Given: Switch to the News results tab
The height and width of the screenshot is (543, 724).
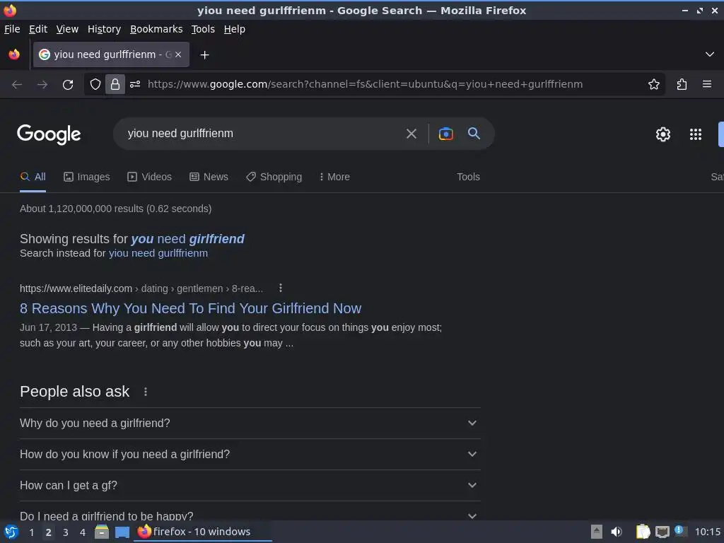Looking at the screenshot, I should (209, 177).
